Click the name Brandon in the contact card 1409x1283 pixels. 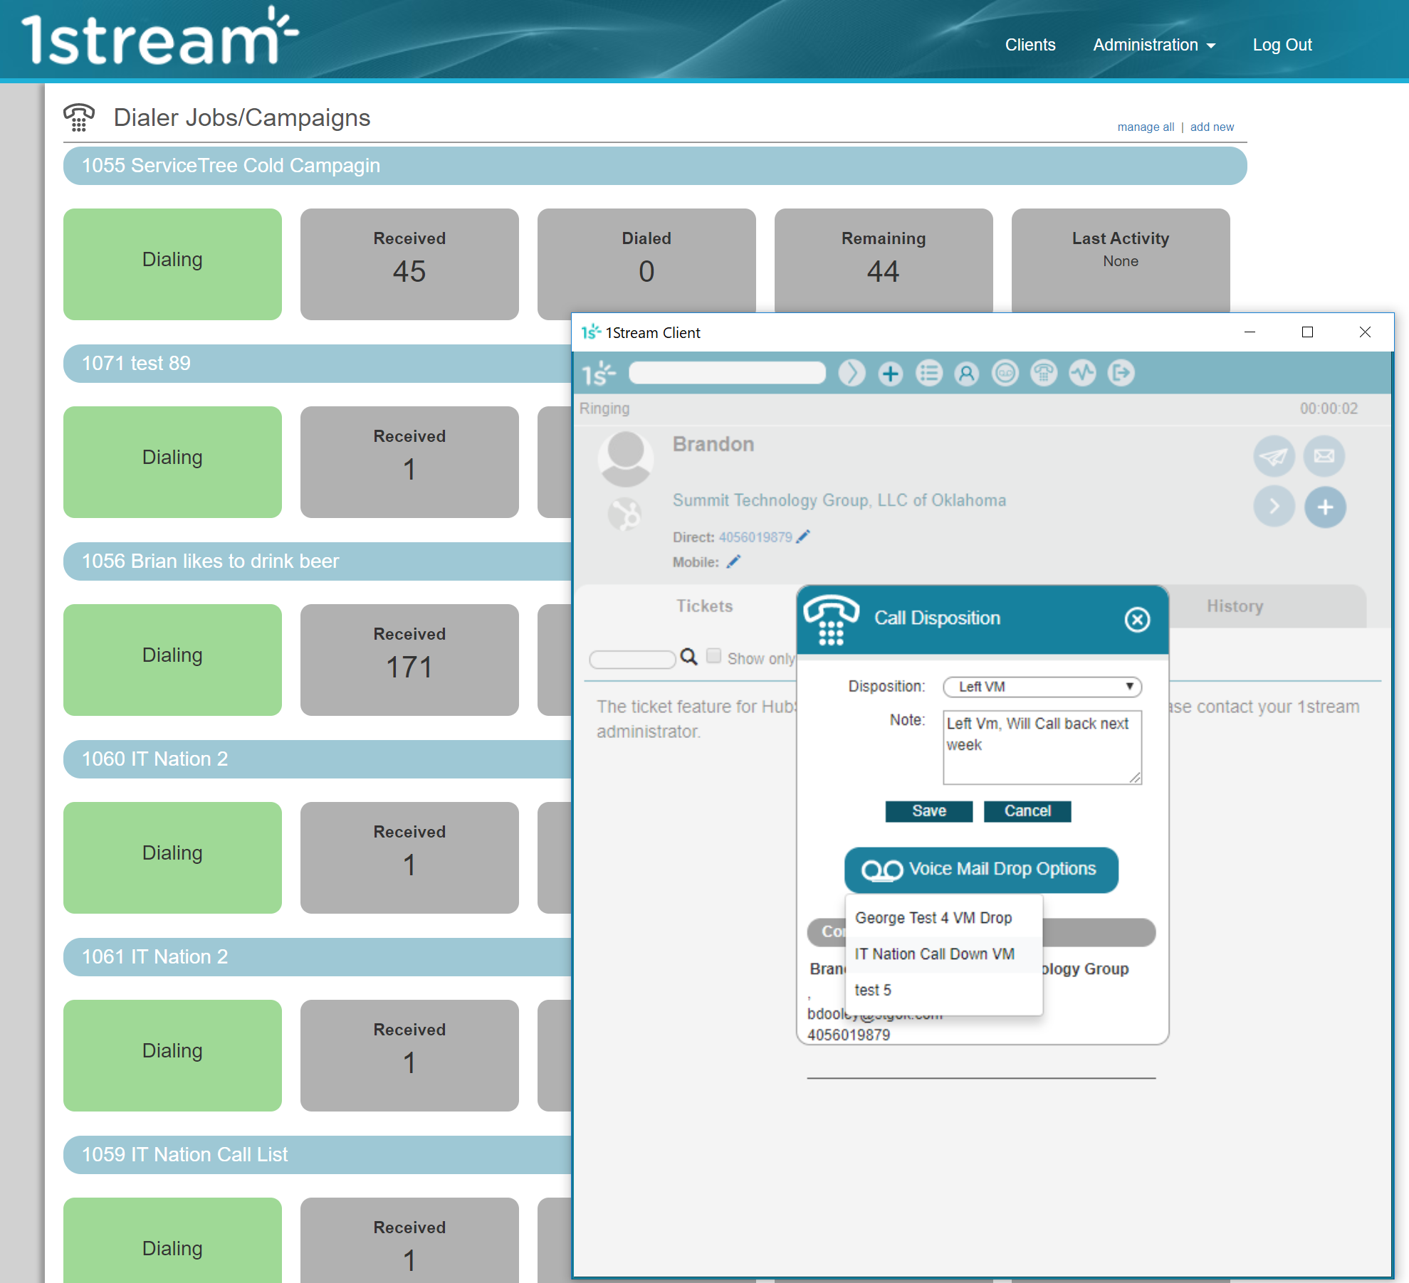pyautogui.click(x=713, y=444)
